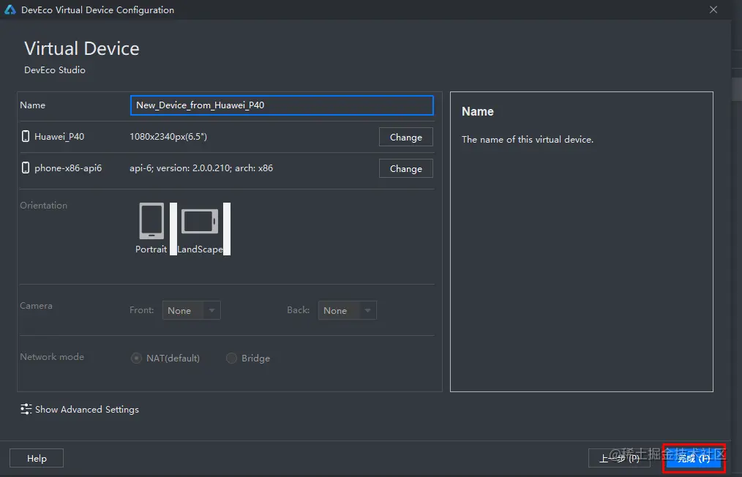742x477 pixels.
Task: Click the Camera label
Action: (36, 306)
